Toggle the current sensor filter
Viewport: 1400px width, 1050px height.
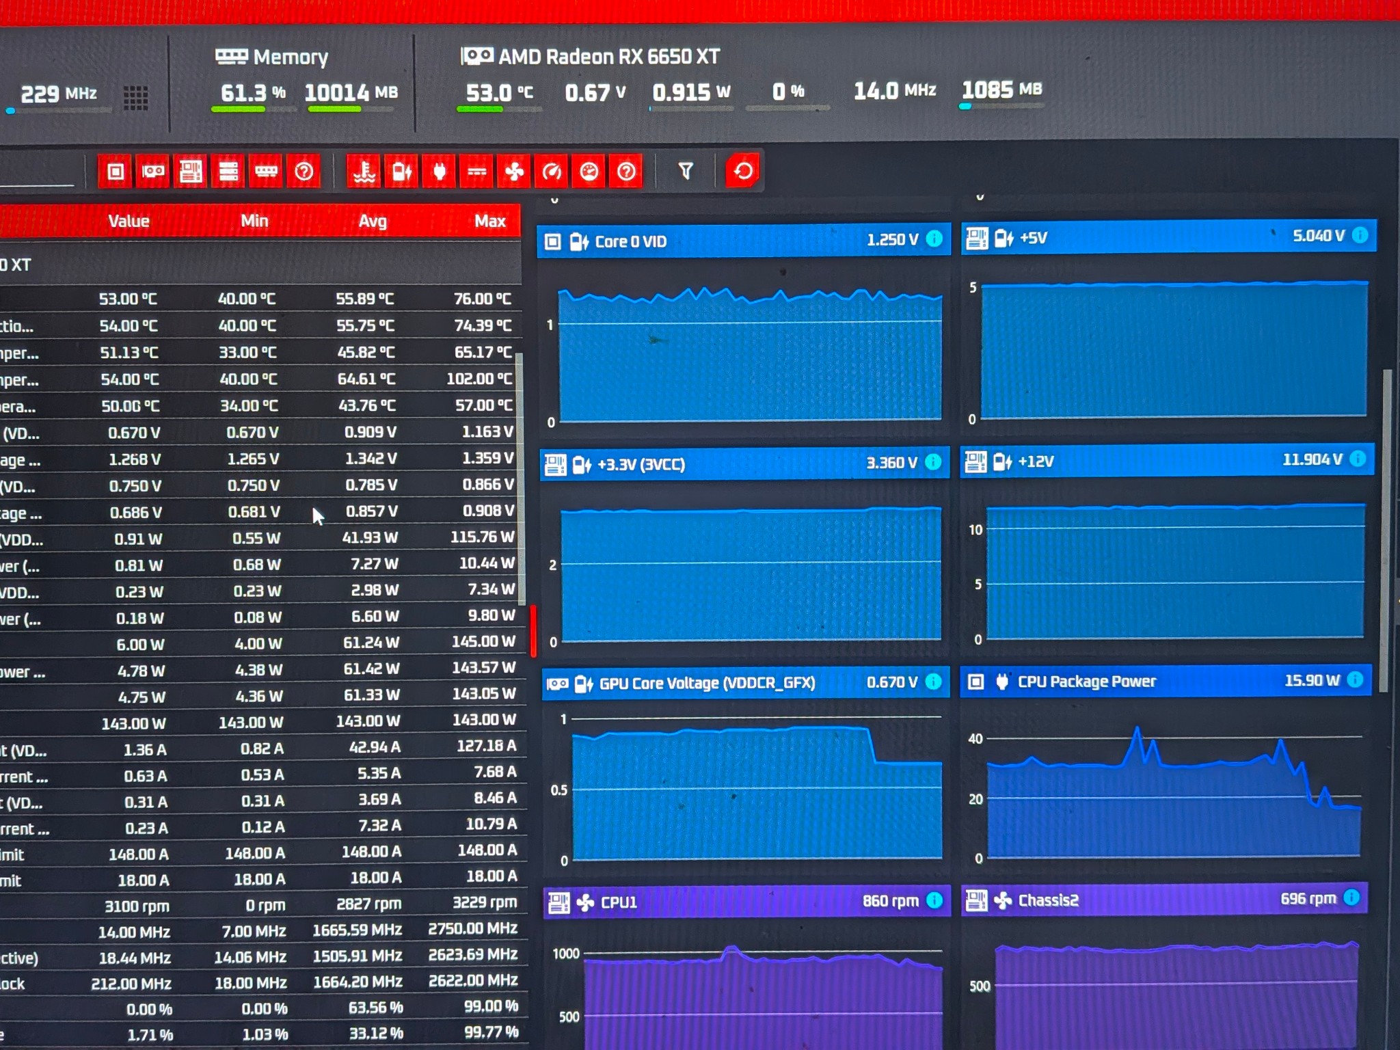tap(476, 171)
